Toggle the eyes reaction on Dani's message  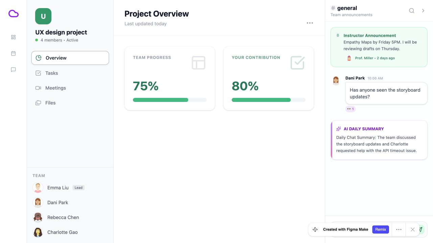(350, 109)
